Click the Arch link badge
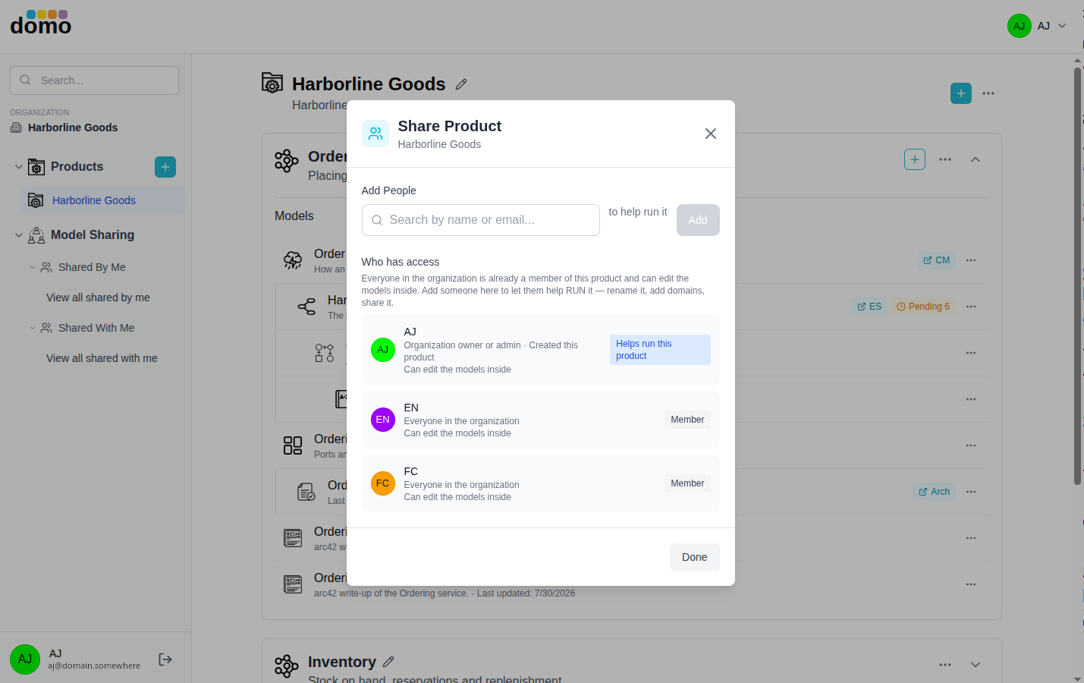The width and height of the screenshot is (1084, 683). click(935, 492)
